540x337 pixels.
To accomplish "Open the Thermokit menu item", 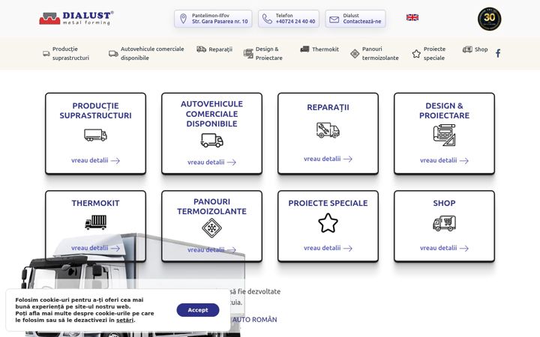I will coord(325,49).
